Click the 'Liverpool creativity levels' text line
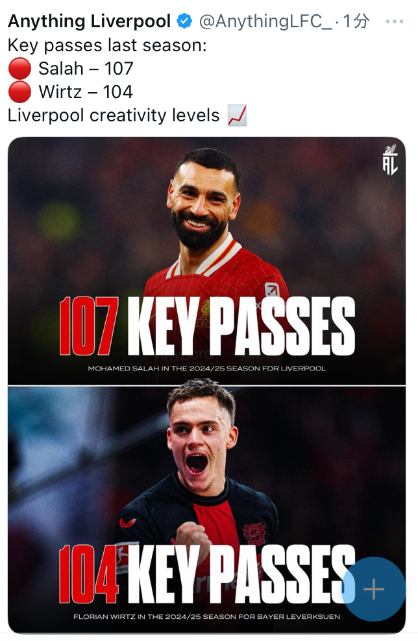Image resolution: width=418 pixels, height=641 pixels. pos(114,115)
